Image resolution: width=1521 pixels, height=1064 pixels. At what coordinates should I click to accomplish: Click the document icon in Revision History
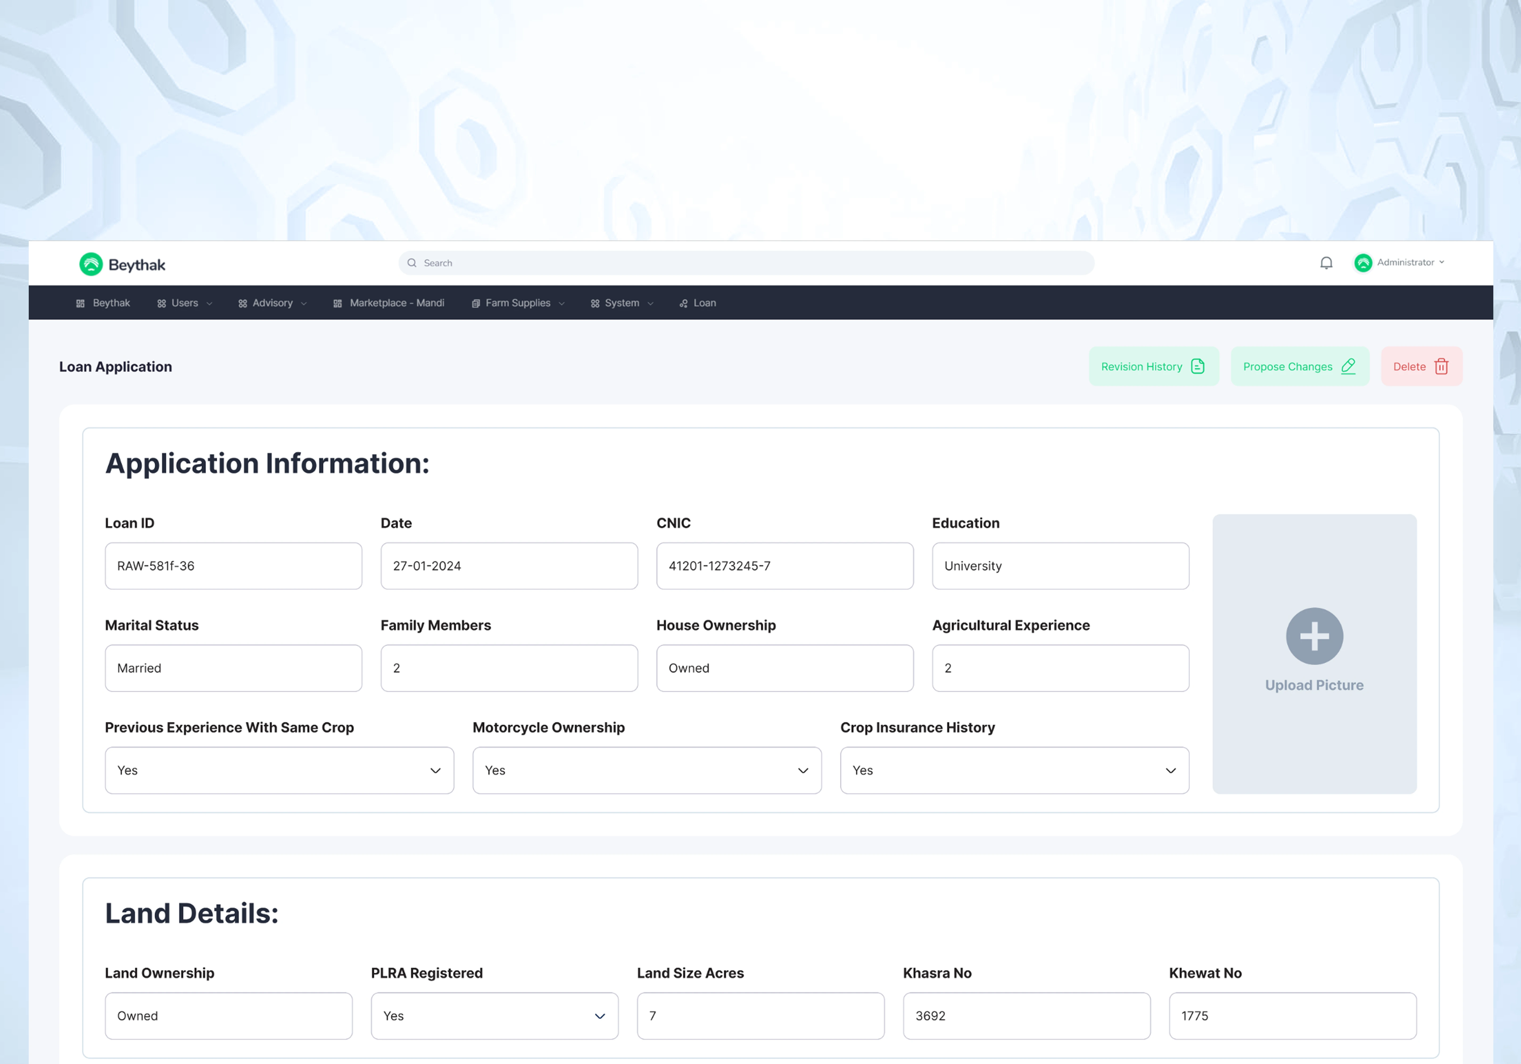click(x=1198, y=366)
